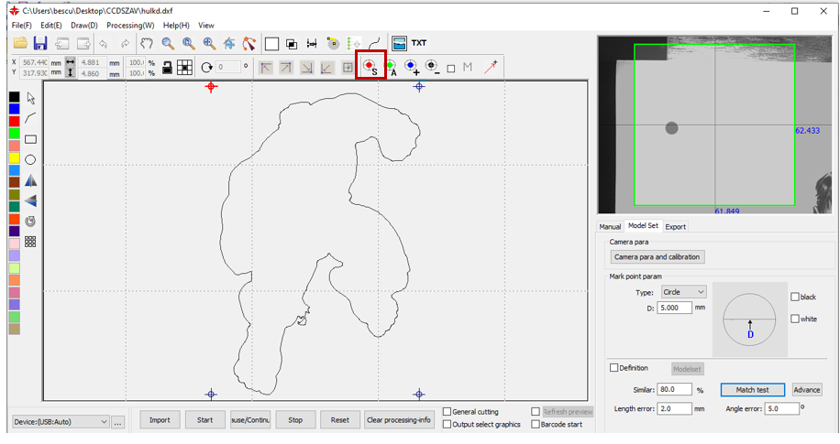Click the Reset button
840x444 pixels.
(x=339, y=420)
